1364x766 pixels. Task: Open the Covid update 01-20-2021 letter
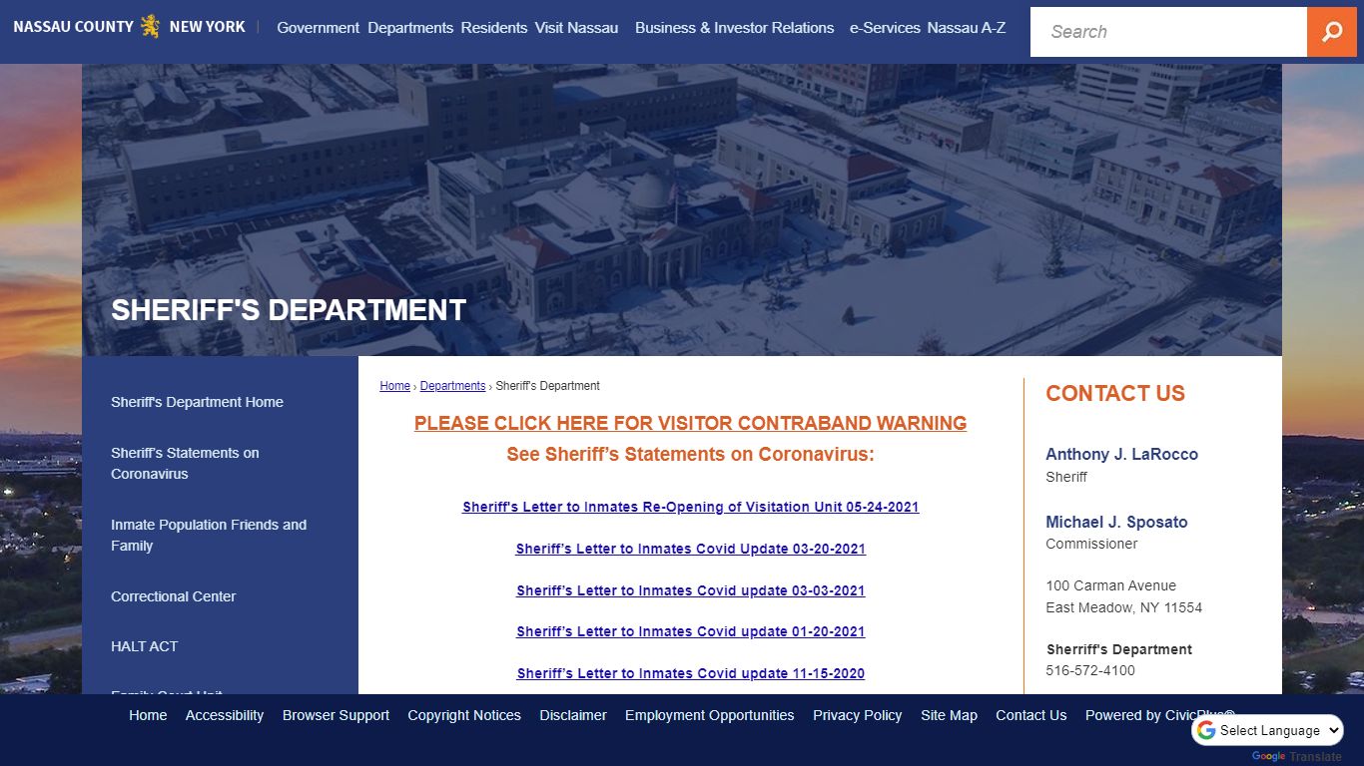click(x=690, y=631)
